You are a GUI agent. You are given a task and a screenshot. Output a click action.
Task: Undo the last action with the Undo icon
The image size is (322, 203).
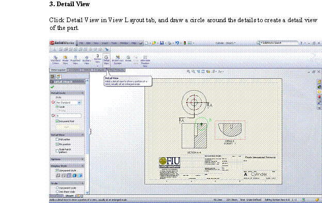click(x=177, y=43)
